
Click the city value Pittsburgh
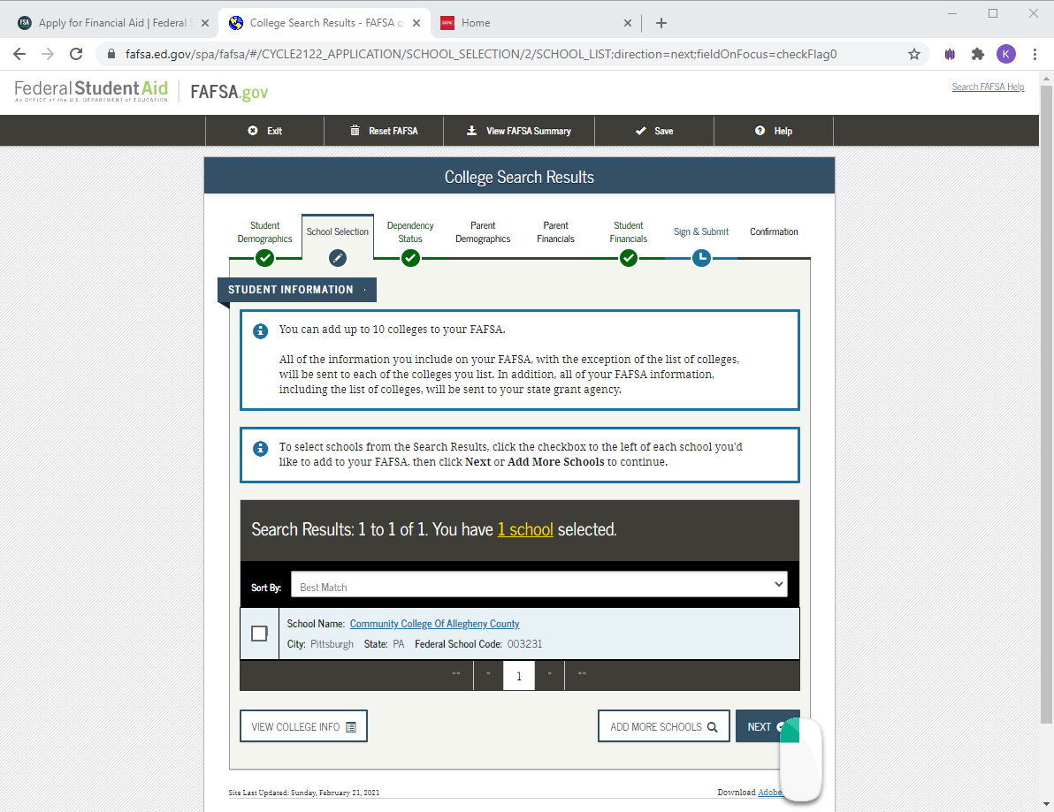(x=332, y=644)
